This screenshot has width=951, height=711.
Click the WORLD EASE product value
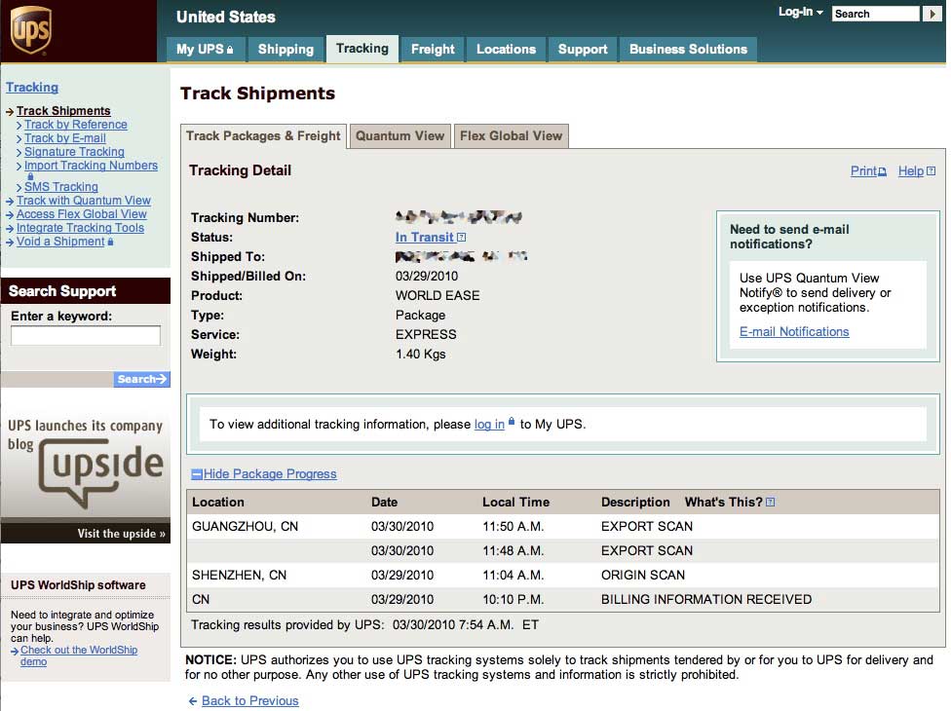coord(437,296)
